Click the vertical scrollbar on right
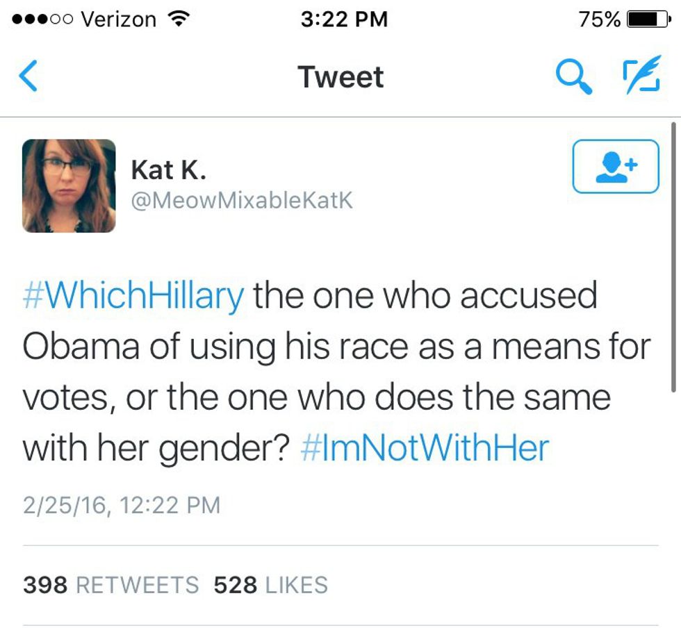681x628 pixels. click(673, 257)
